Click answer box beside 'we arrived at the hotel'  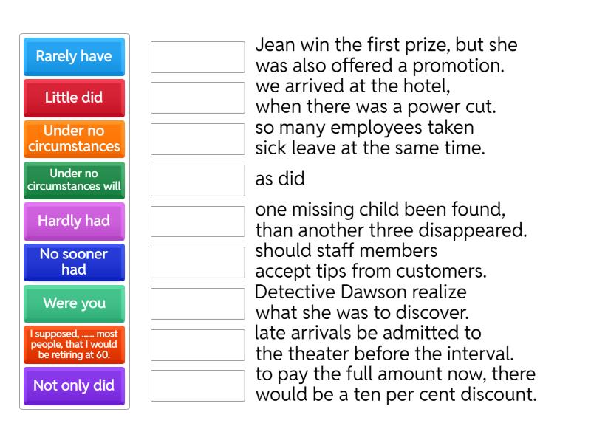coord(197,97)
